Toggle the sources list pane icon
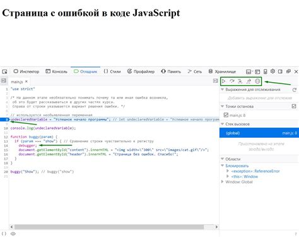The image size is (299, 237). tap(4, 80)
